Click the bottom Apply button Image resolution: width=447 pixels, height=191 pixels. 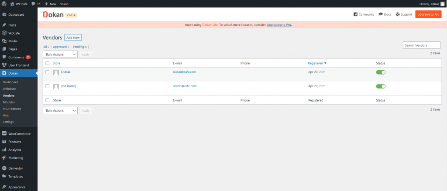86,110
